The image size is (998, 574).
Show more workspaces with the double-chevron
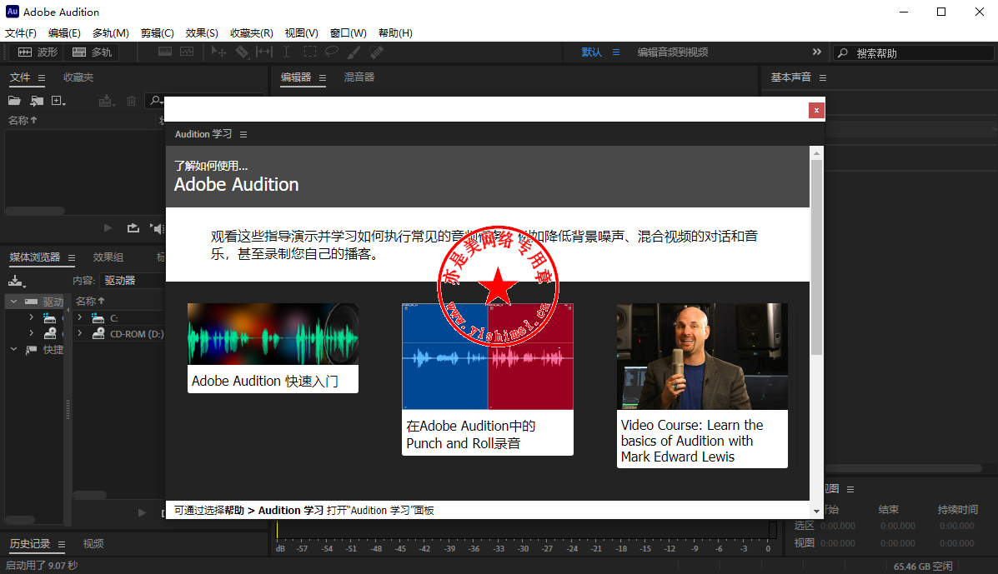pos(816,52)
